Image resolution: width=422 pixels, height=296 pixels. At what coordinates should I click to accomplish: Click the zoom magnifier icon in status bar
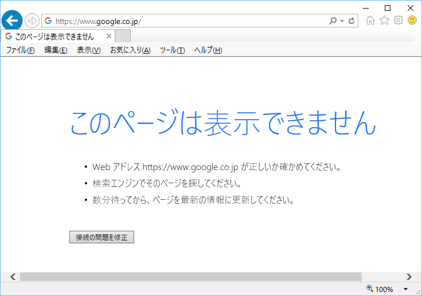pos(370,289)
